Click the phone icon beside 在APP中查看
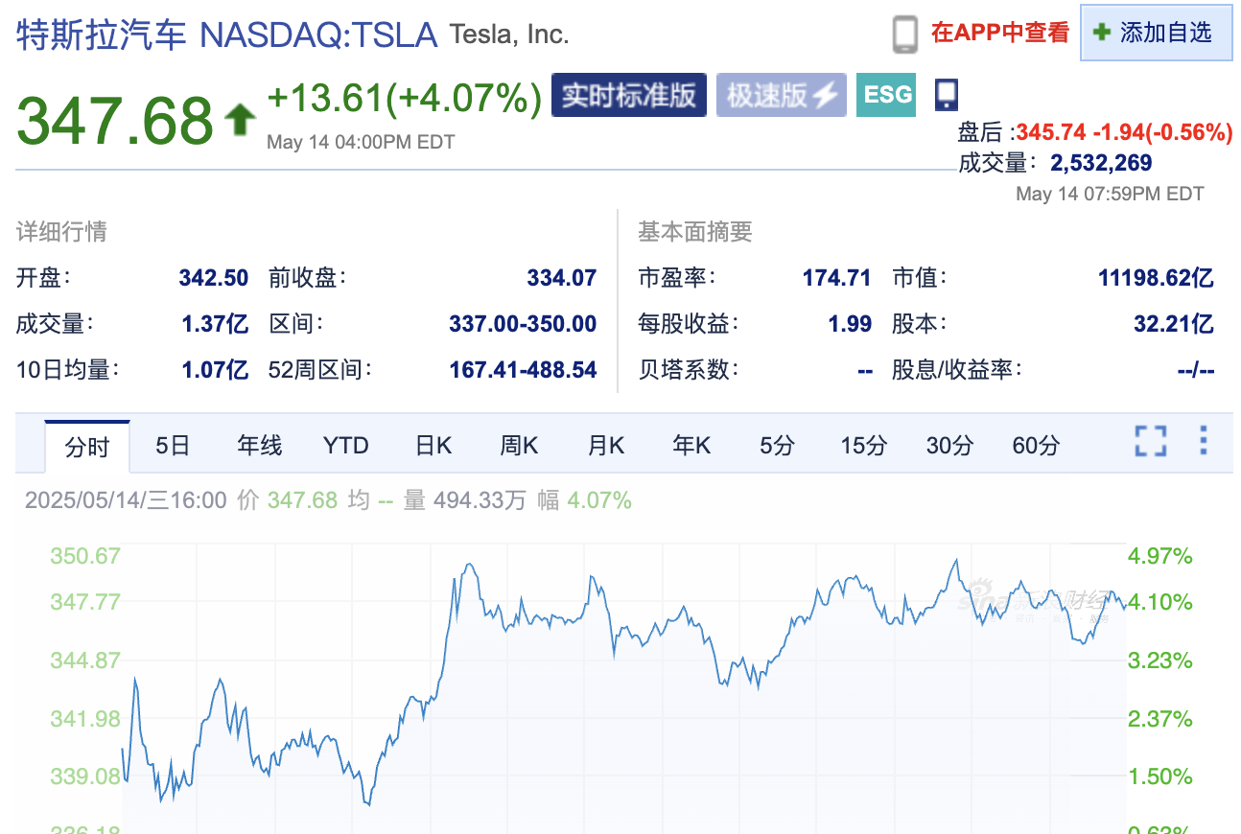 pyautogui.click(x=905, y=34)
